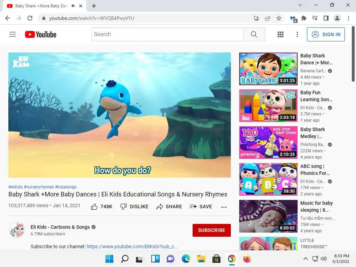Go back with the browser back arrow
Screen dimensions: 356x267
point(8,18)
